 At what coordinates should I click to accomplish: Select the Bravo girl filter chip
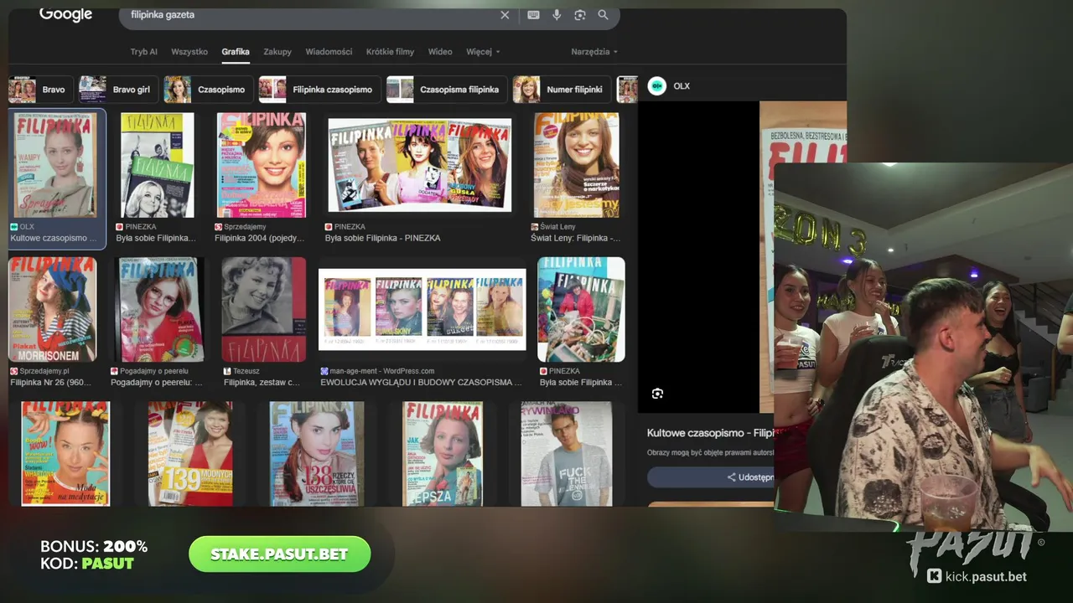point(117,90)
